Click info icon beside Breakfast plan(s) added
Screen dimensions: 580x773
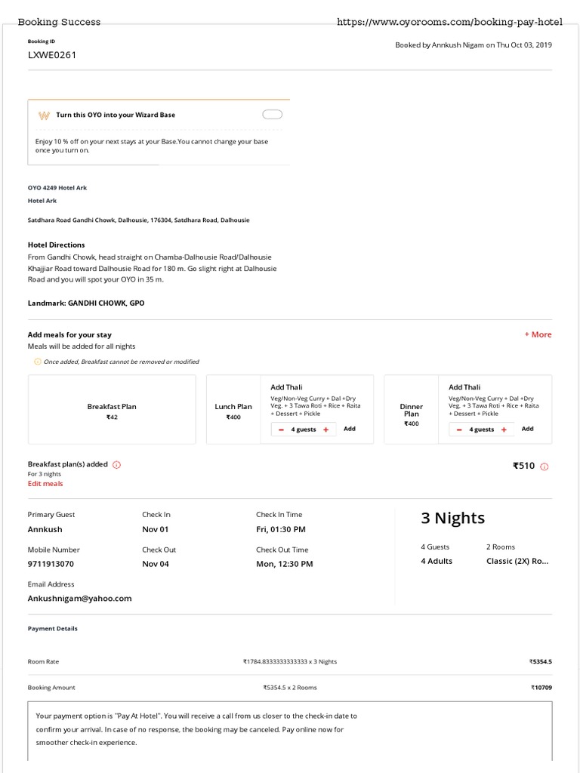117,465
